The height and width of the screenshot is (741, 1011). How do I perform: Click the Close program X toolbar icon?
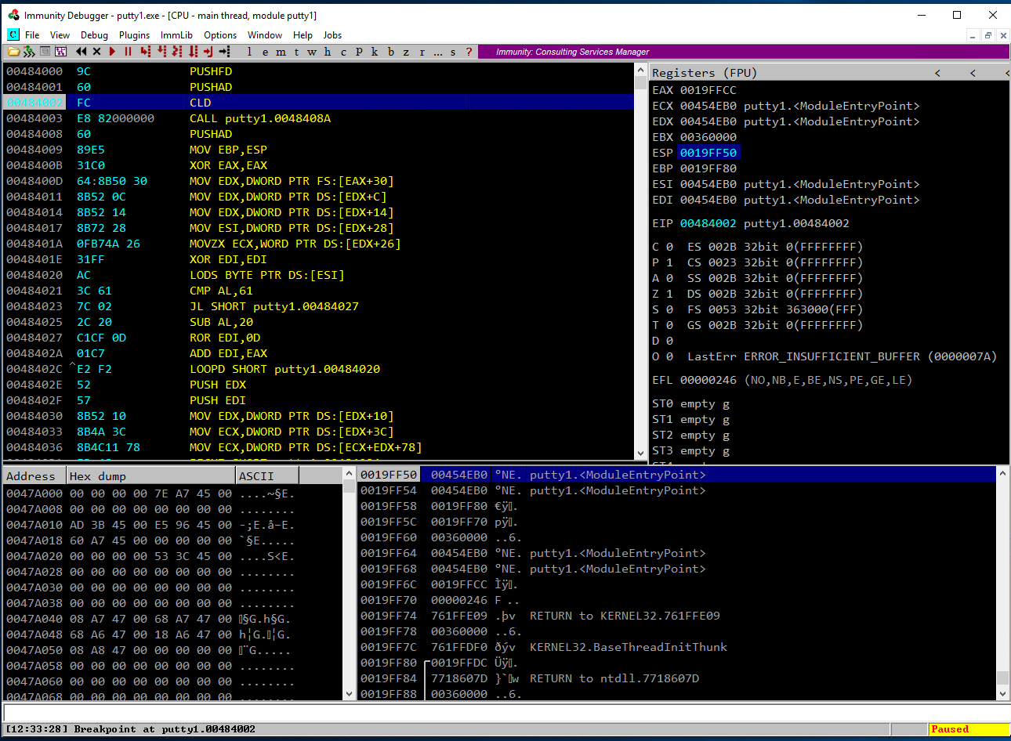96,52
